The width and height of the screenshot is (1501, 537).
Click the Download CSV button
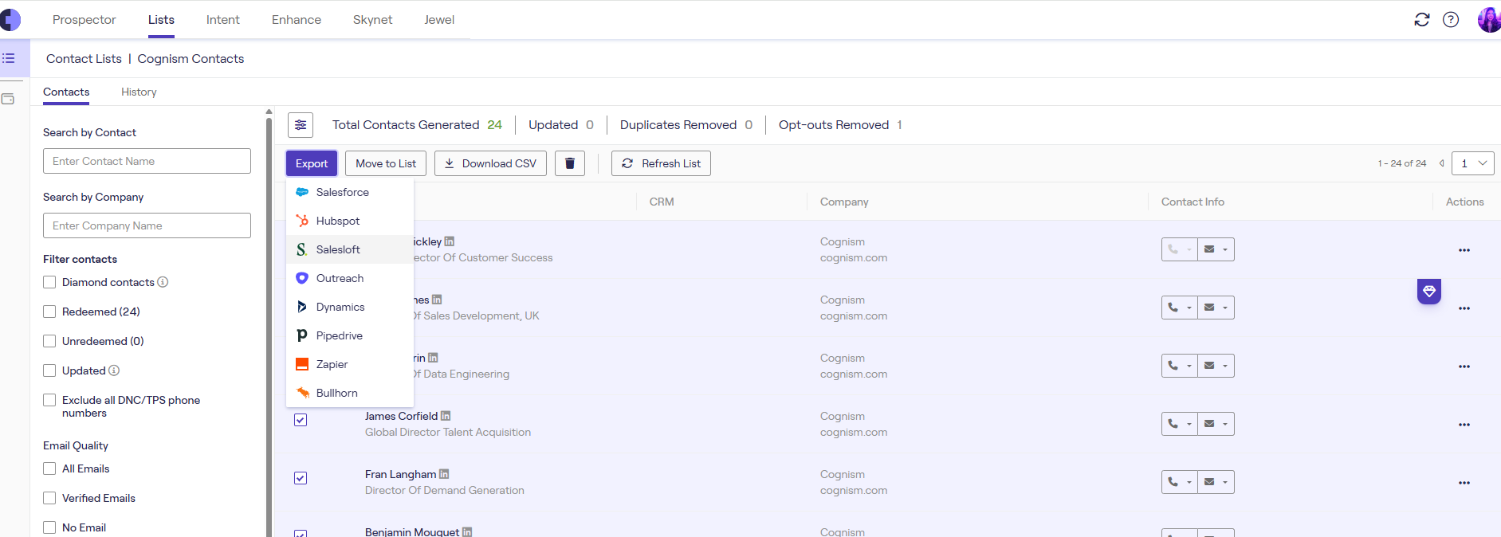[490, 163]
